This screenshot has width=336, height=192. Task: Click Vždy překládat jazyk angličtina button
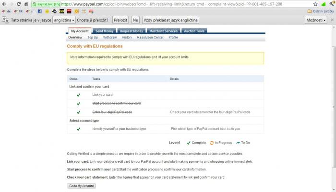point(170,20)
